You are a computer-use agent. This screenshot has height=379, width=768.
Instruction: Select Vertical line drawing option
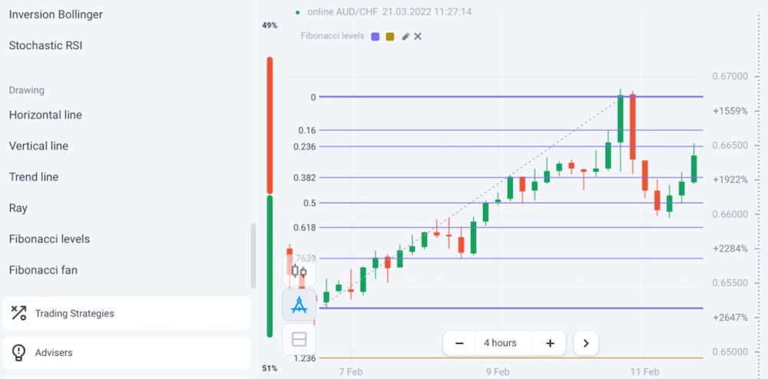coord(38,146)
